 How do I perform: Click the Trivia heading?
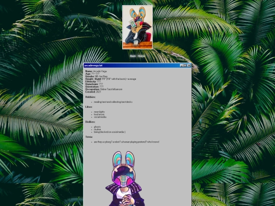[89, 137]
